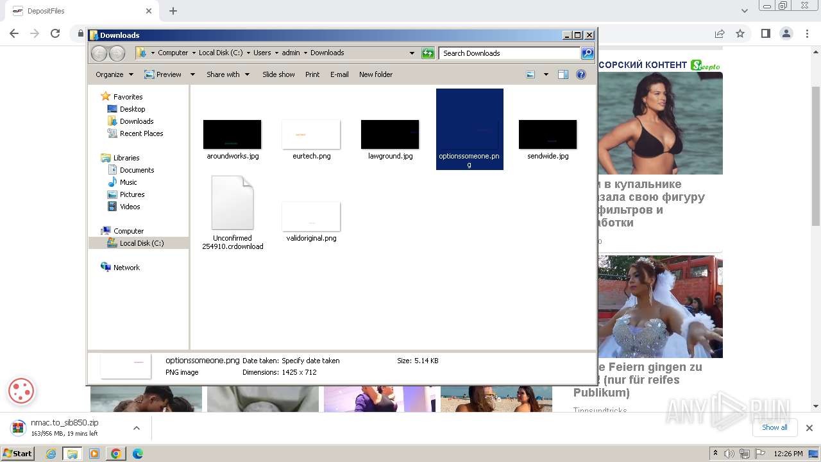Click admin in the address breadcrumb
Viewport: 821px width, 462px height.
[291, 53]
